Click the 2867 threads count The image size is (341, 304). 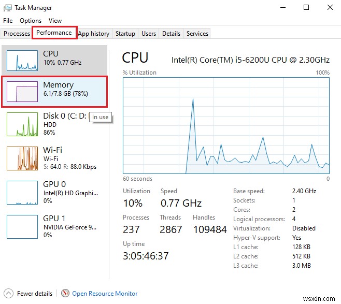[171, 230]
